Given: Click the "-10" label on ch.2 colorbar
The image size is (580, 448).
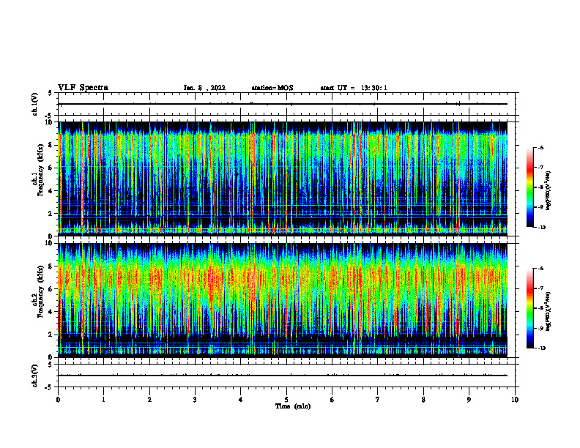Looking at the screenshot, I should click(x=541, y=348).
